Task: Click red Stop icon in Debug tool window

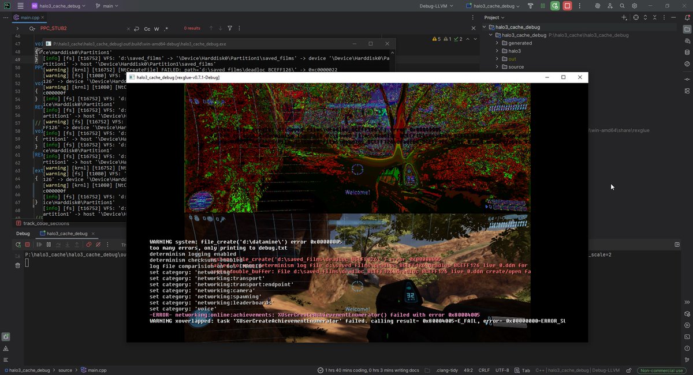Action: (x=28, y=245)
